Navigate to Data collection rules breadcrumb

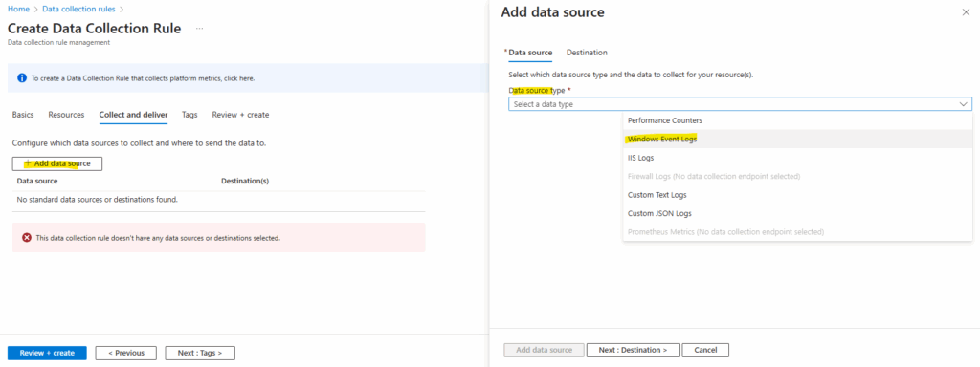[78, 9]
